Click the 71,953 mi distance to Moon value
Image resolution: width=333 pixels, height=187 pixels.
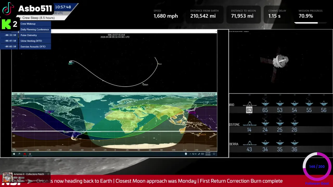(242, 16)
